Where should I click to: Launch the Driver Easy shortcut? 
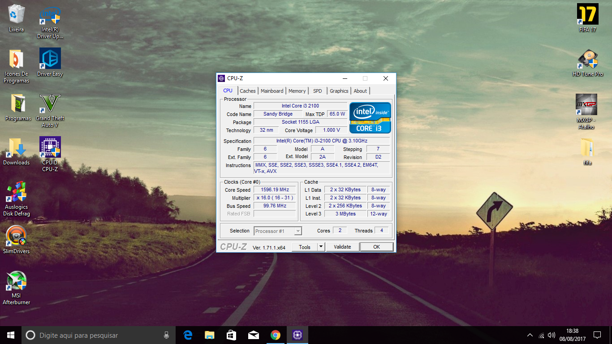tap(50, 63)
